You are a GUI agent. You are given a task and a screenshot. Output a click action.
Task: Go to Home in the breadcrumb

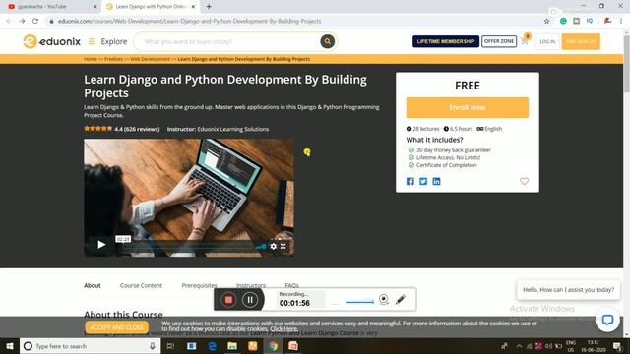[91, 59]
